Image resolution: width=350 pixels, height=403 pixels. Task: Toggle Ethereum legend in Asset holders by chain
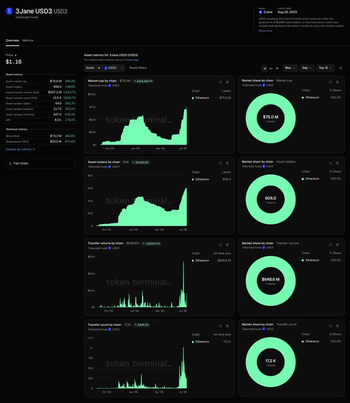pos(201,180)
